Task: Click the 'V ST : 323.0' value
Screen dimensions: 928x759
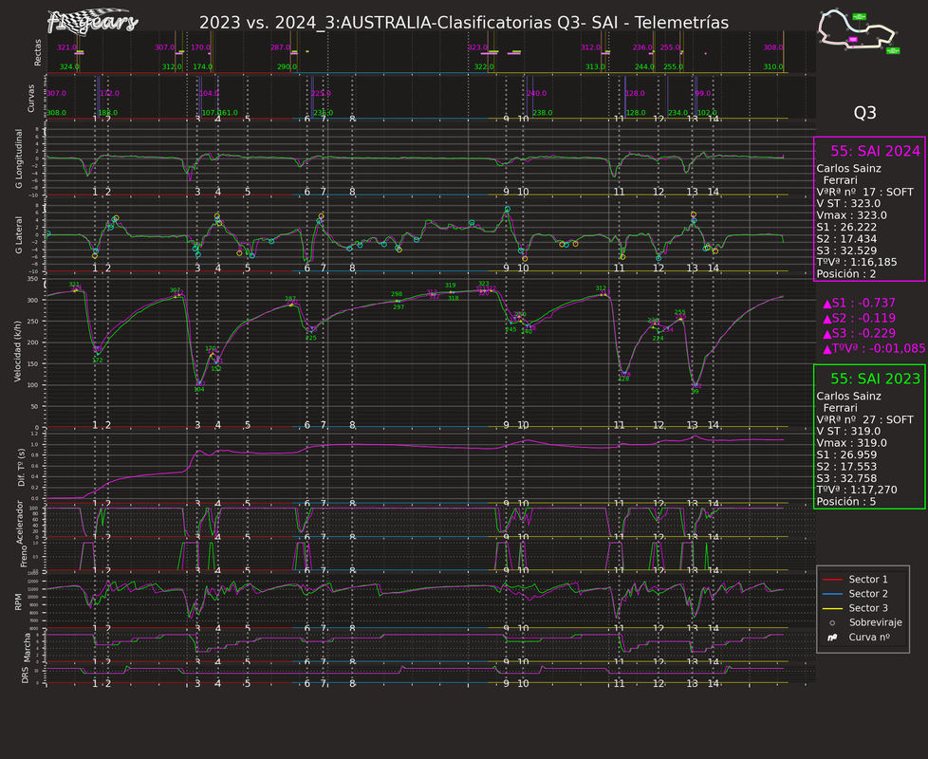Action: (848, 203)
